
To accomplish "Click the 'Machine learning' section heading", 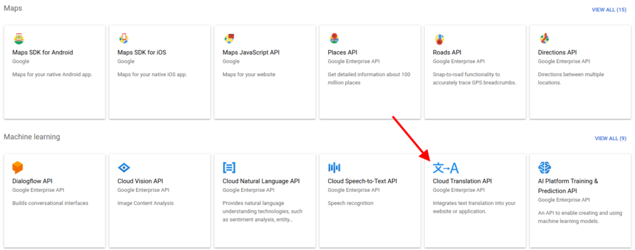I will (x=32, y=137).
